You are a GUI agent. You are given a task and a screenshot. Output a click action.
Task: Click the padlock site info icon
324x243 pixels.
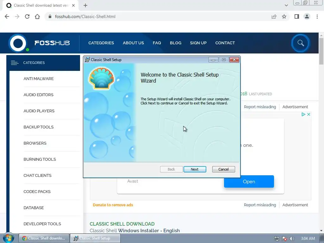[50, 16]
